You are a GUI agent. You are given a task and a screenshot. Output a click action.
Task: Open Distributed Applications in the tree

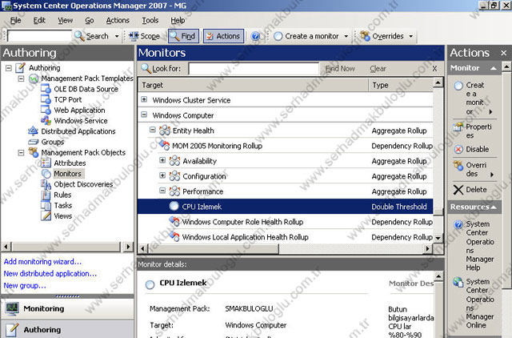[78, 131]
